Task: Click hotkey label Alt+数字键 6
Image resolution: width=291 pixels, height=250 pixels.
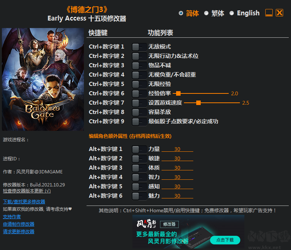Action: point(106,196)
